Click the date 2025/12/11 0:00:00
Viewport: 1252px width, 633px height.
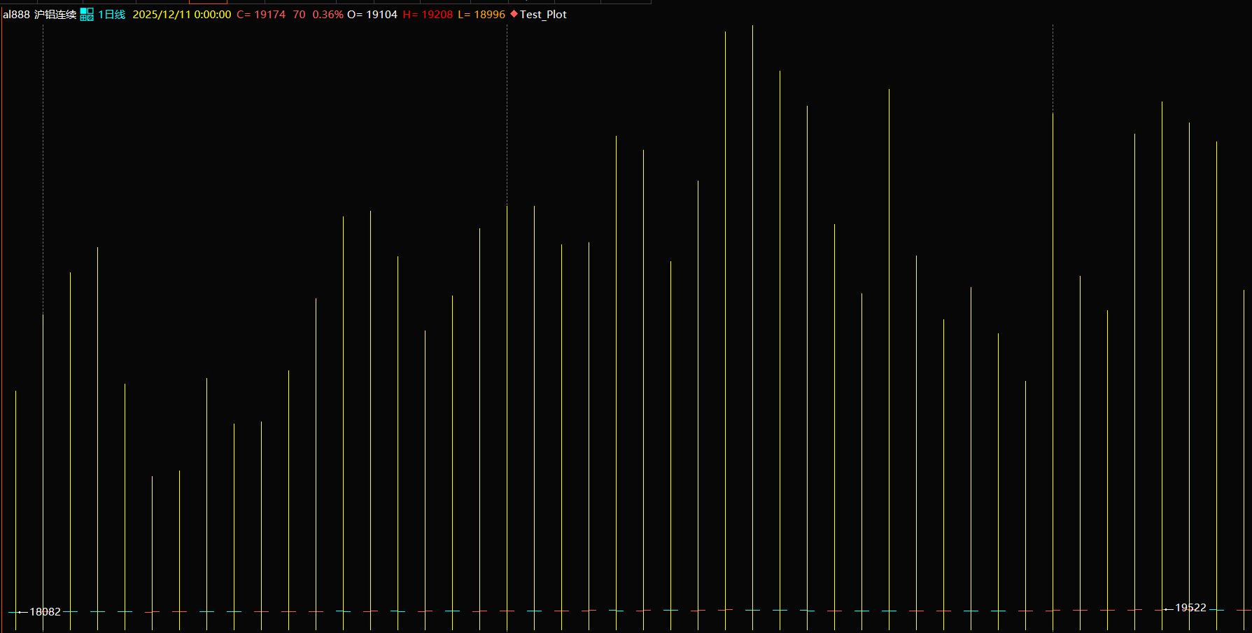coord(181,15)
